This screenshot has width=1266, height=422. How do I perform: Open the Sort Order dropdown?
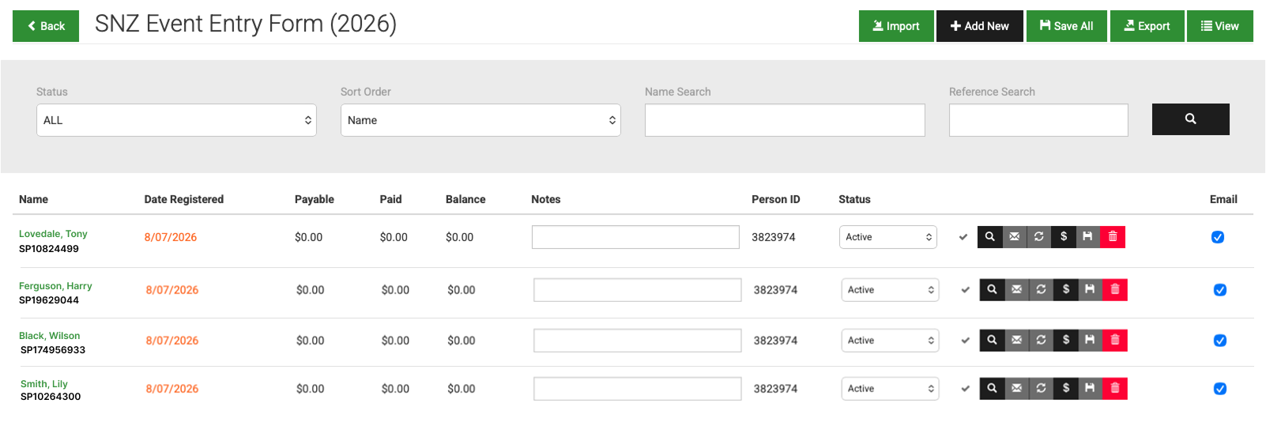click(x=480, y=120)
